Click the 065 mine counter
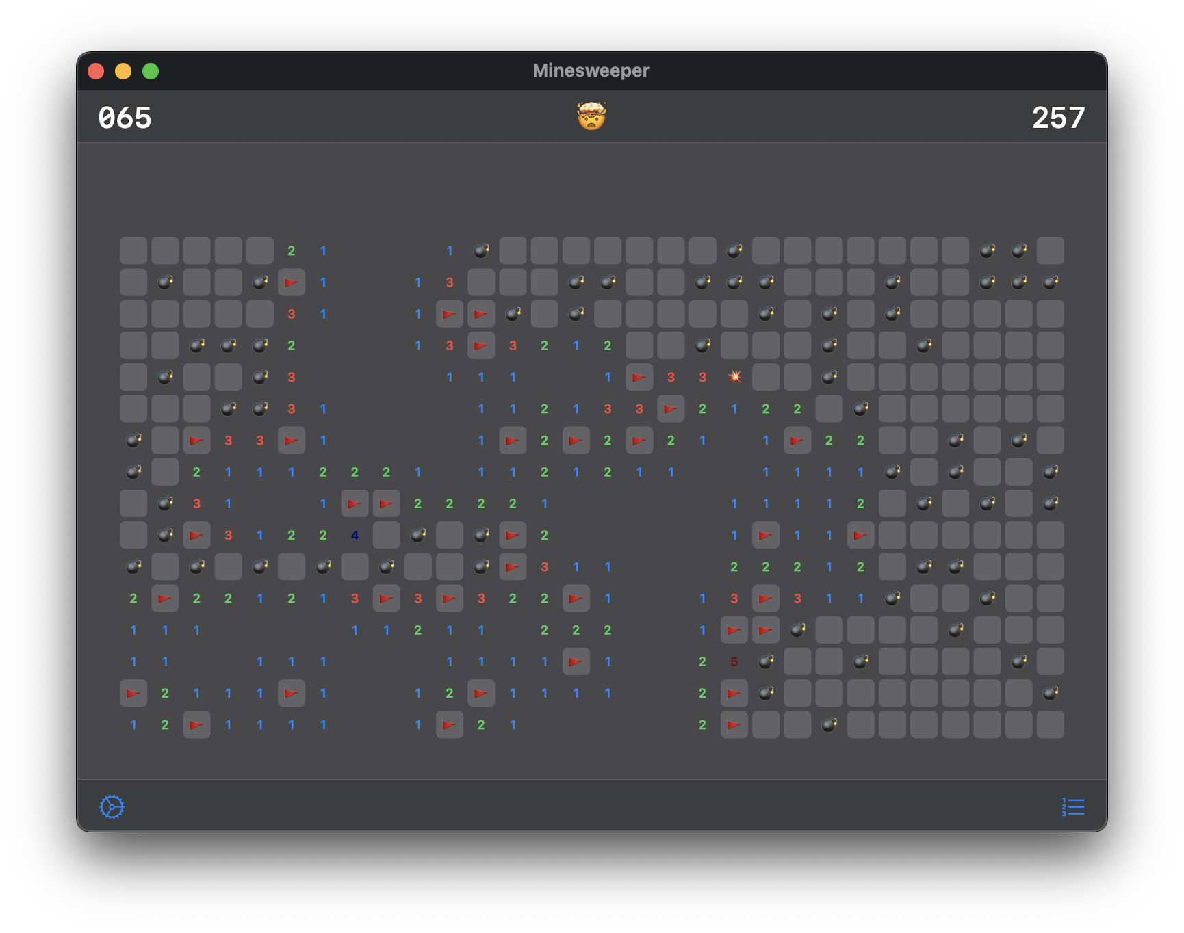Screen dimensions: 1184x933 (x=125, y=118)
